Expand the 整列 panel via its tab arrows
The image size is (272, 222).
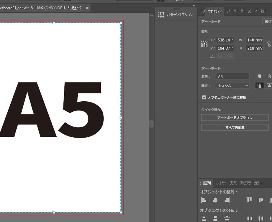click(201, 183)
